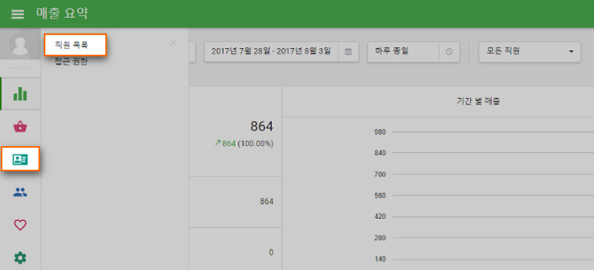Screen dimensions: 594x270
Task: Open the employee ID card icon
Action: pyautogui.click(x=21, y=159)
